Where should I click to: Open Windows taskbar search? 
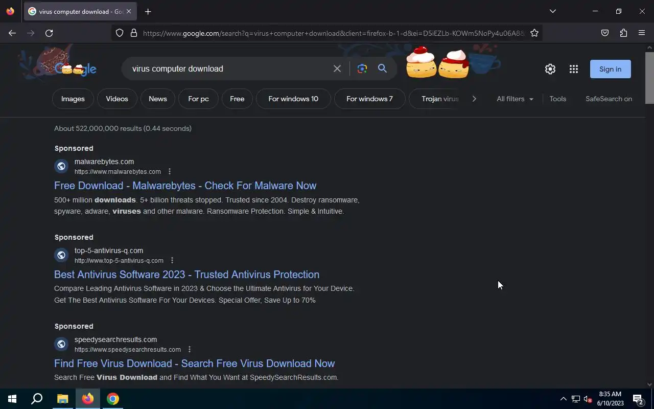pos(37,399)
